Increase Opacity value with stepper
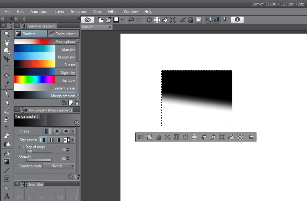The width and height of the screenshot is (307, 201). coord(68,157)
